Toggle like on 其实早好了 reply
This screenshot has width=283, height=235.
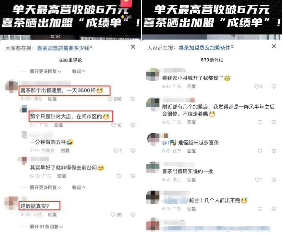(119, 176)
